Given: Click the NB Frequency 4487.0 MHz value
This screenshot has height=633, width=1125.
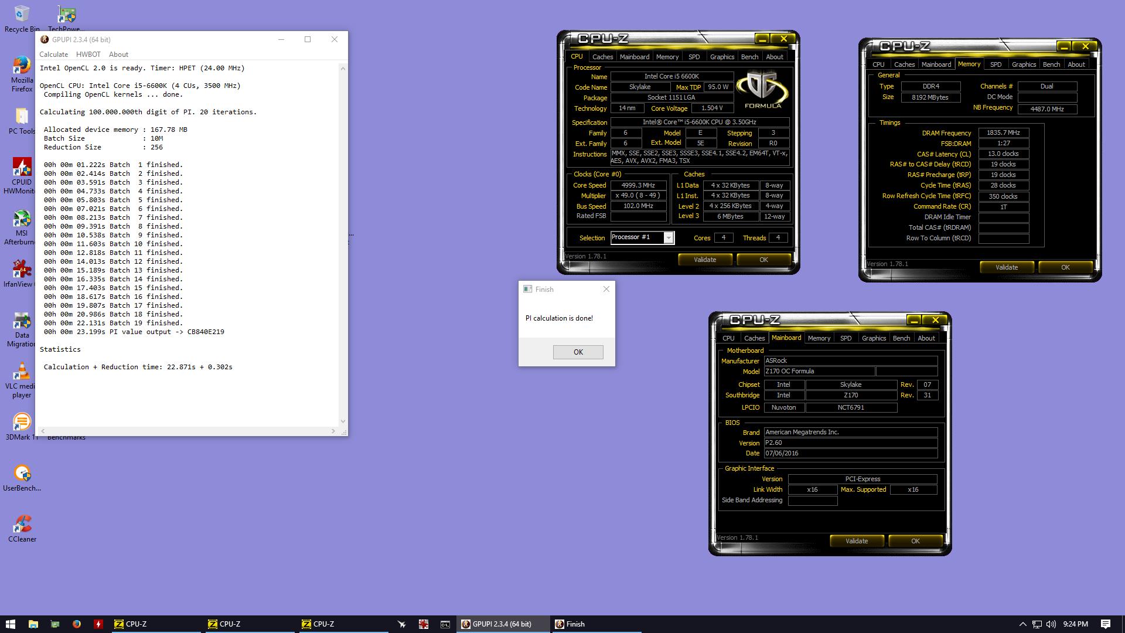Looking at the screenshot, I should (x=1047, y=109).
